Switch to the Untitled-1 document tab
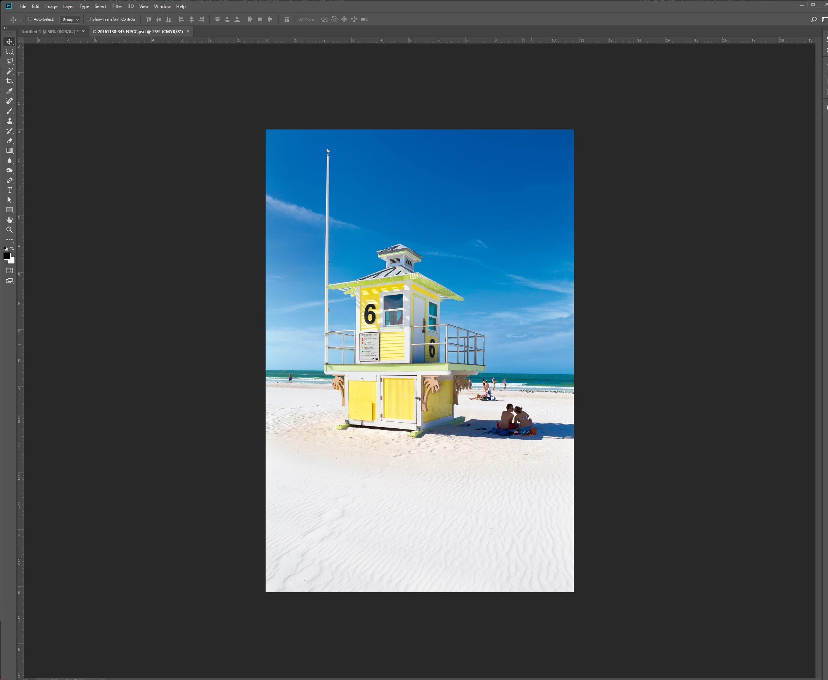 [x=49, y=31]
